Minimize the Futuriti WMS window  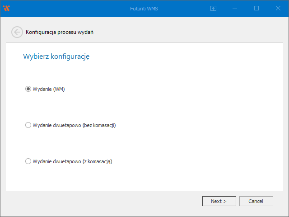[235, 8]
